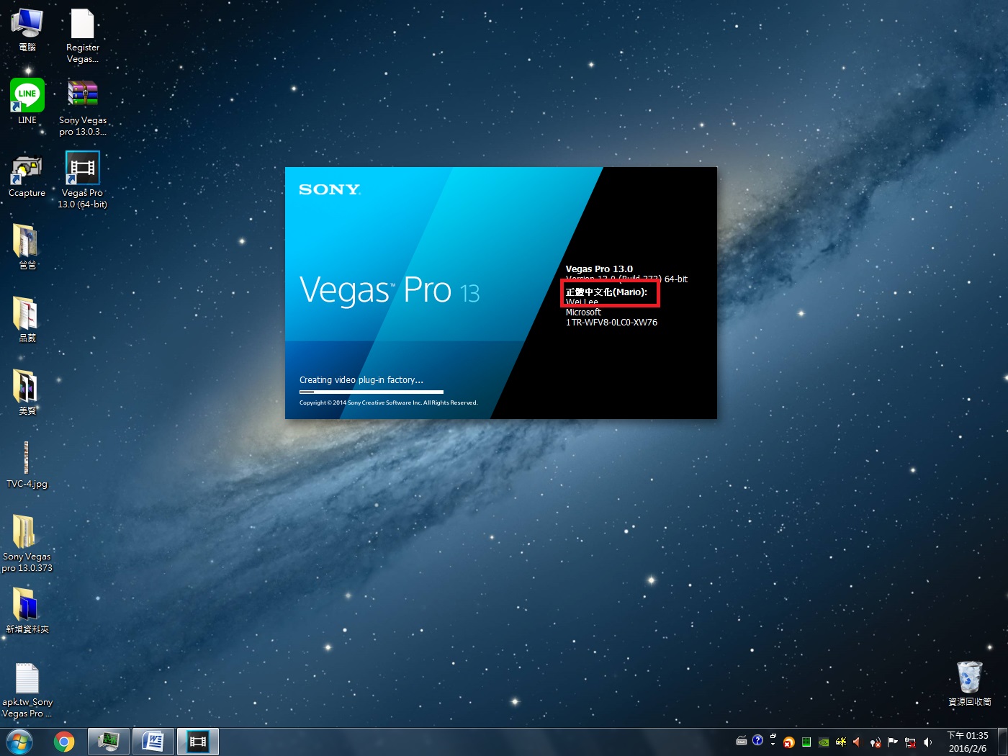Select the Sony Vegas pro 13.0.3 archive

[x=83, y=107]
